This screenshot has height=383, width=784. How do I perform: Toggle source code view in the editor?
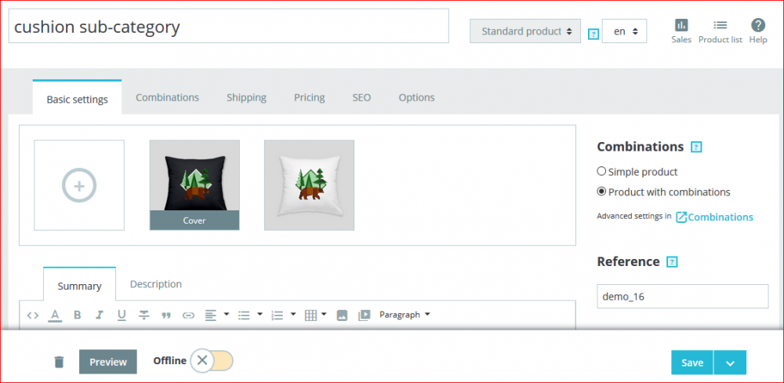coord(32,316)
